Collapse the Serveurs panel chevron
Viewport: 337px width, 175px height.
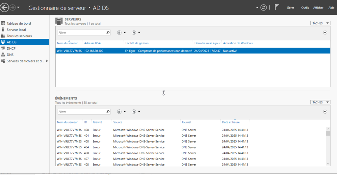tap(325, 33)
